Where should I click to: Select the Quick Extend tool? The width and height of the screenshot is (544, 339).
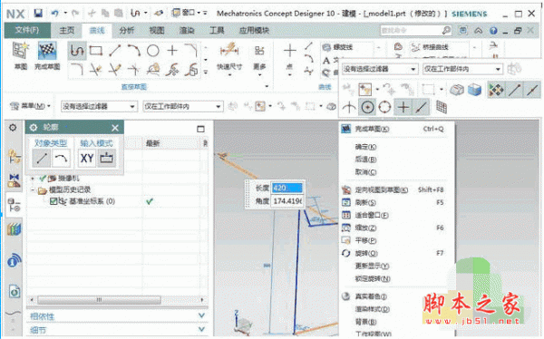click(115, 70)
